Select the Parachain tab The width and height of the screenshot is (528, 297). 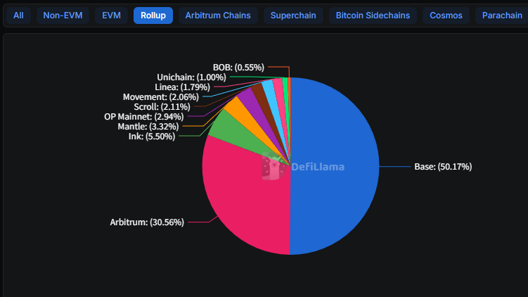pyautogui.click(x=501, y=15)
